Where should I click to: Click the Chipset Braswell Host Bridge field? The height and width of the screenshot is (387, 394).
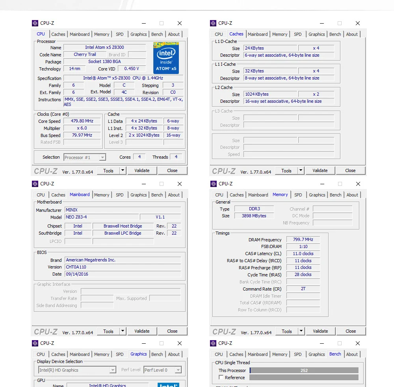click(123, 226)
